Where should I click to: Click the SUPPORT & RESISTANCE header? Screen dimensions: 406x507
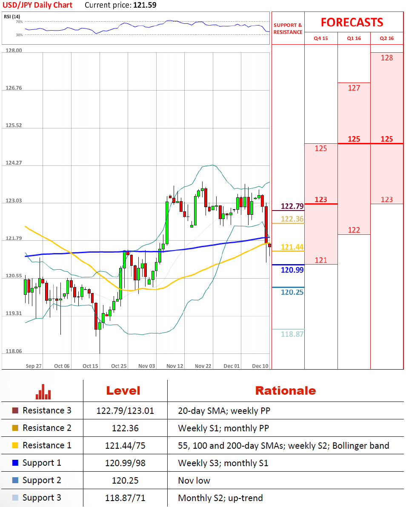tap(288, 28)
